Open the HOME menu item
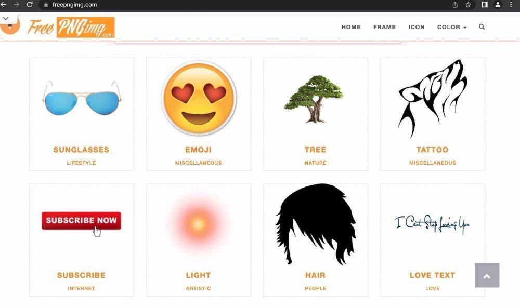The height and width of the screenshot is (308, 520). tap(351, 27)
